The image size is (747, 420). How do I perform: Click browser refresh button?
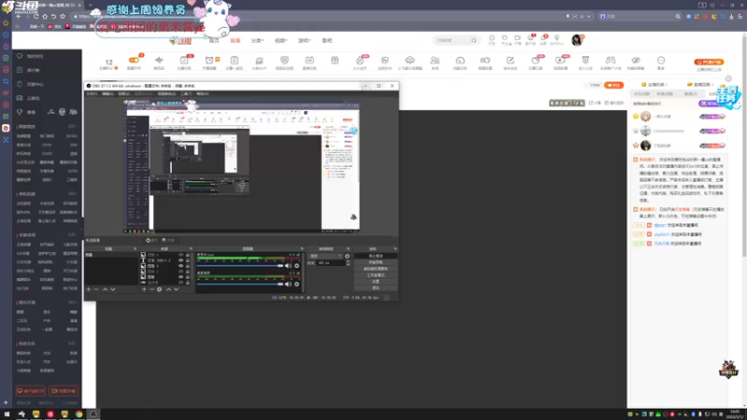coord(35,16)
